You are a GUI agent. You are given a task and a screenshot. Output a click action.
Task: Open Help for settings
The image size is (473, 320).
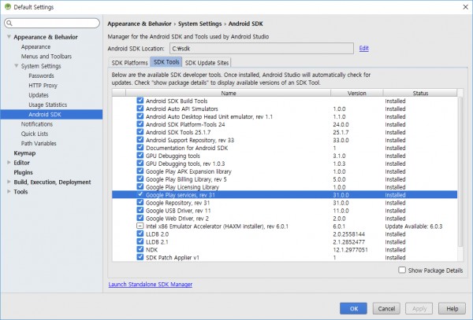click(x=452, y=308)
